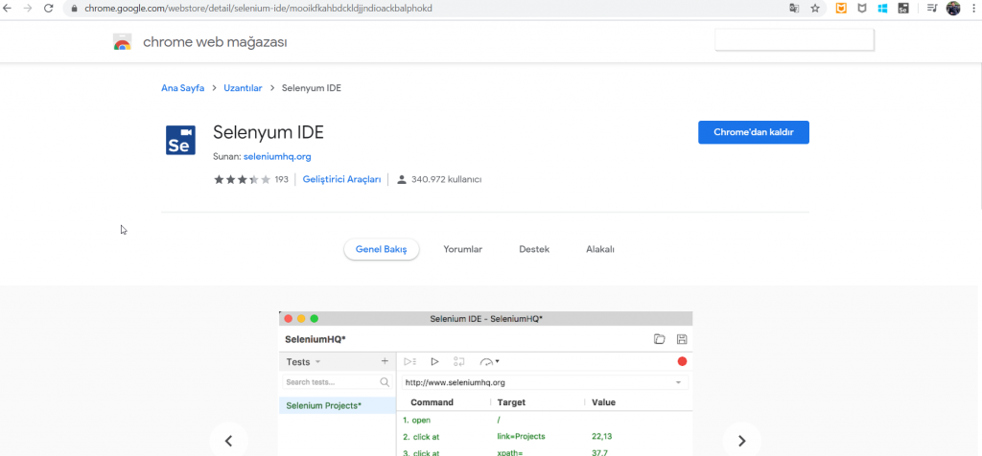982x456 pixels.
Task: Click the 'Chrome'dan kaldır' button
Action: pos(754,132)
